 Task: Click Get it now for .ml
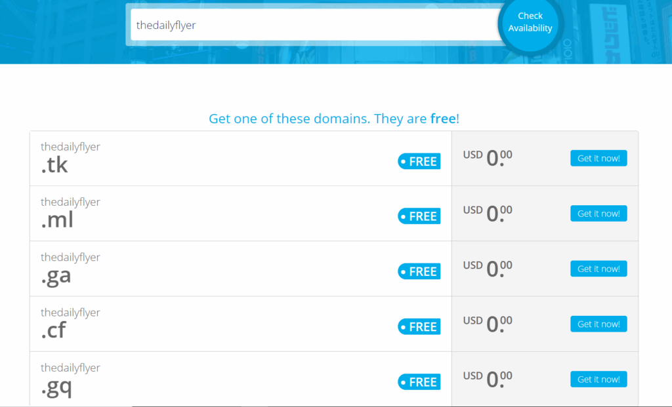(598, 214)
